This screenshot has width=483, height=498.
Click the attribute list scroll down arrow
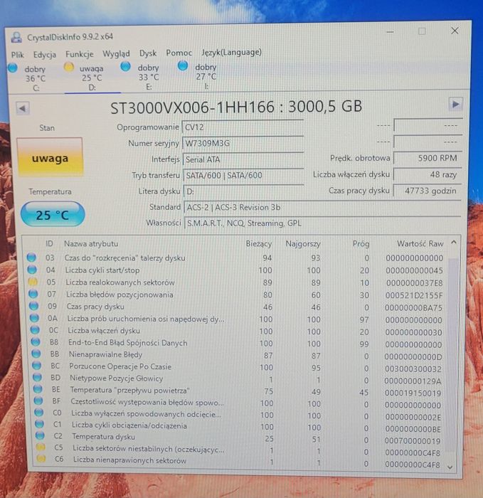450,467
